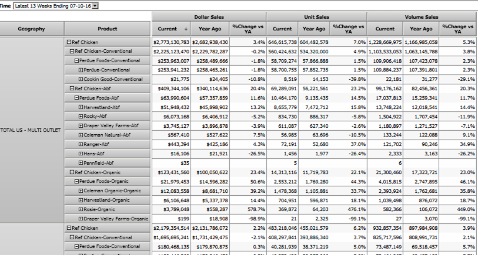Select the Unit Sales header group

point(316,17)
